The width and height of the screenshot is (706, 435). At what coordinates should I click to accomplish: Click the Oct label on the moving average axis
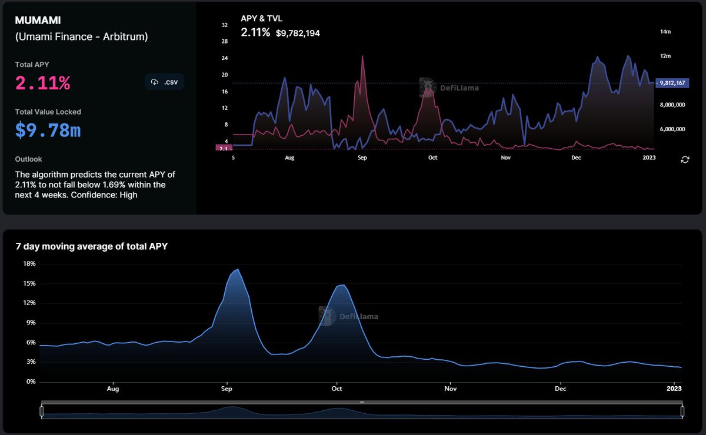337,389
